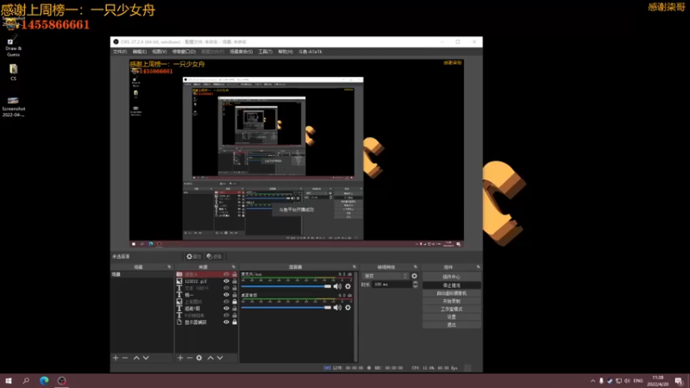
Task: Show hidden system tray icons chevron
Action: click(593, 381)
